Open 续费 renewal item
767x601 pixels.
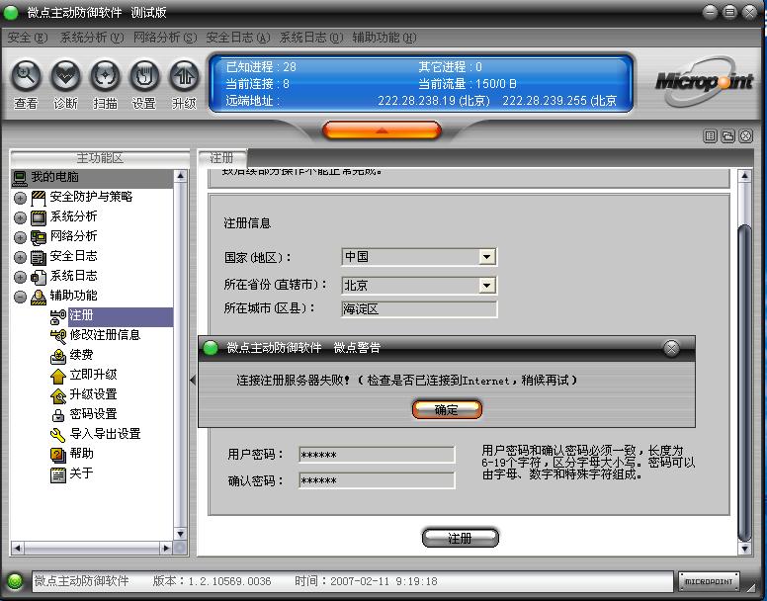[x=81, y=355]
